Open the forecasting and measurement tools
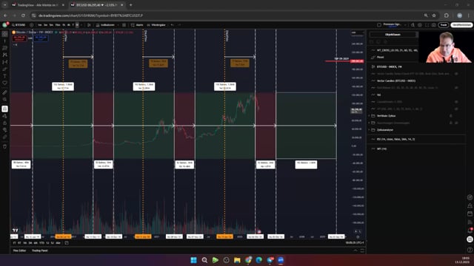Screen dimensions: 474x266 5,62
